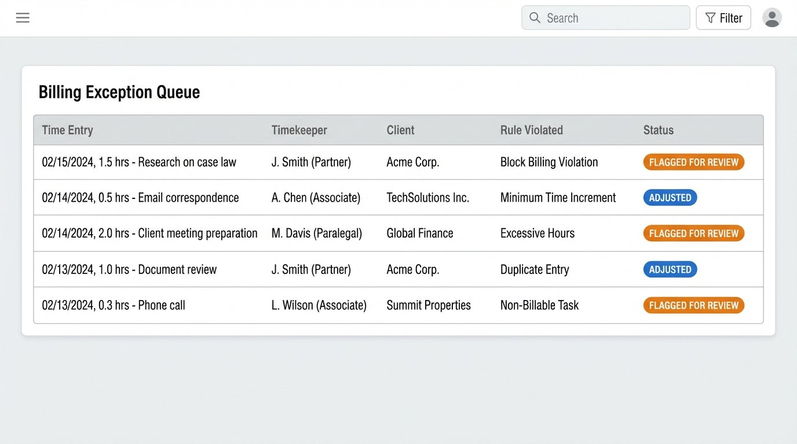Click the FLAGGED FOR REVIEW badge for Non-Billable Task

point(693,305)
